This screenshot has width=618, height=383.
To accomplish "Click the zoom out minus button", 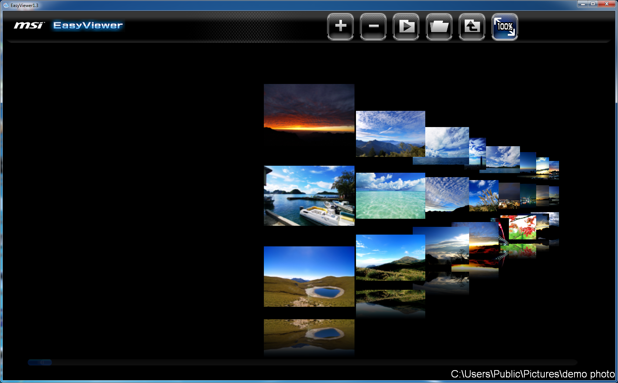I will pos(373,27).
